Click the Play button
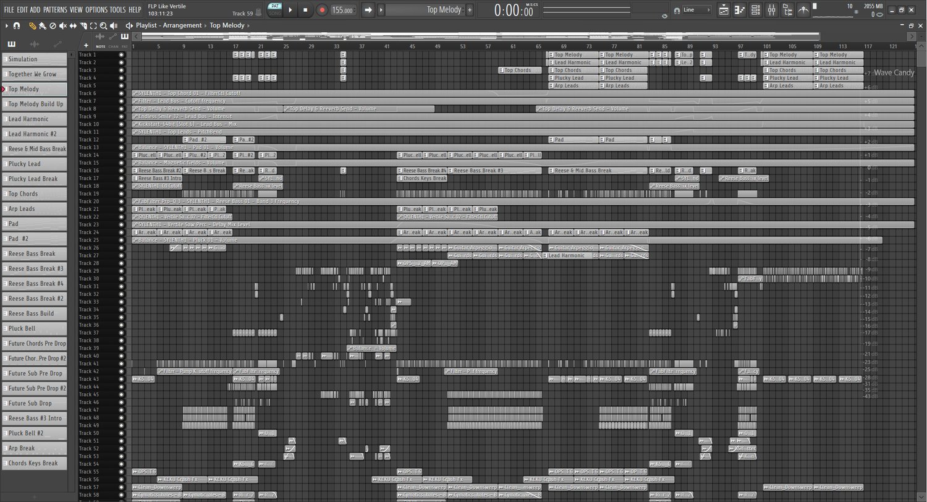The height and width of the screenshot is (502, 927). pyautogui.click(x=290, y=10)
